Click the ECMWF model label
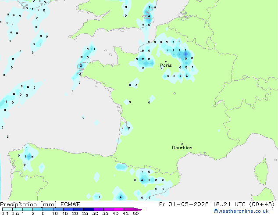The image size is (278, 215). coord(71,204)
